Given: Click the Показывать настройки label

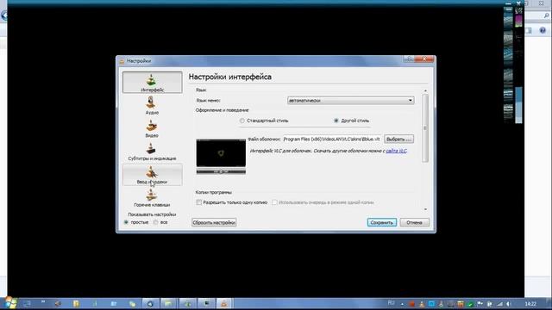Looking at the screenshot, I should coord(152,214).
